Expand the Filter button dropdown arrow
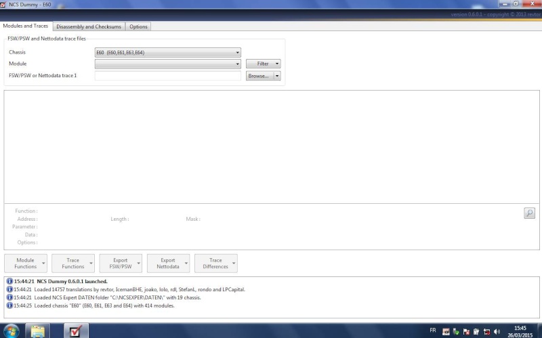This screenshot has width=542, height=338. (x=277, y=64)
